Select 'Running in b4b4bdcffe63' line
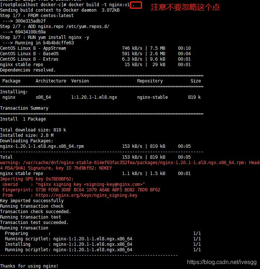The height and width of the screenshot is (269, 260). pyautogui.click(x=44, y=43)
